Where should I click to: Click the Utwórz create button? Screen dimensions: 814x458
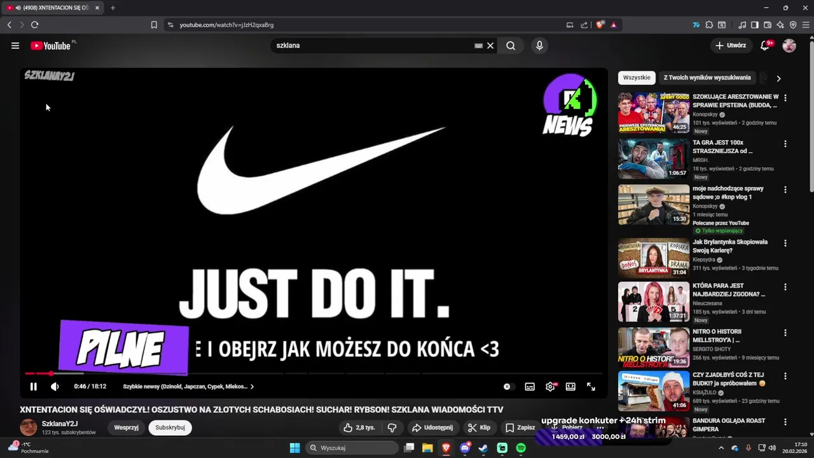pyautogui.click(x=731, y=46)
